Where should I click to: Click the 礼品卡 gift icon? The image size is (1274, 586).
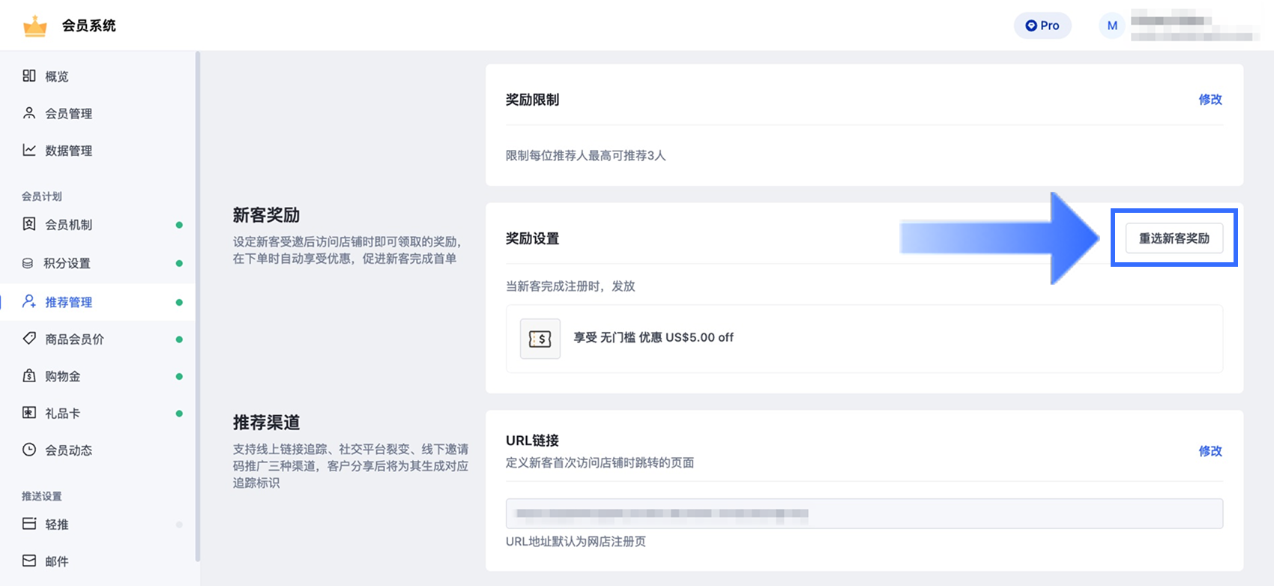click(29, 413)
